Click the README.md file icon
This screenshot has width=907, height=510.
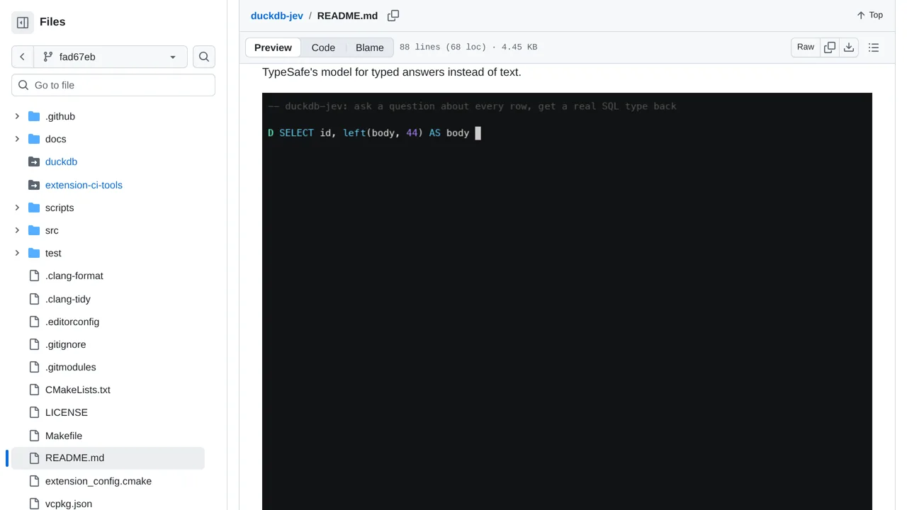coord(34,458)
